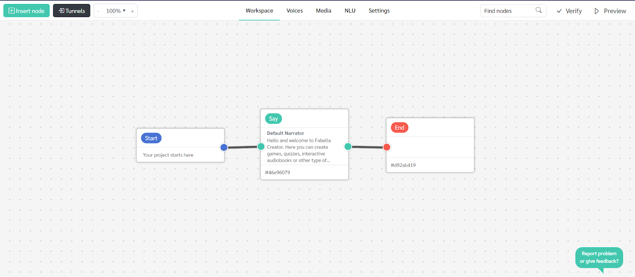Image resolution: width=635 pixels, height=277 pixels.
Task: Click the magnifier search icon
Action: 539,10
